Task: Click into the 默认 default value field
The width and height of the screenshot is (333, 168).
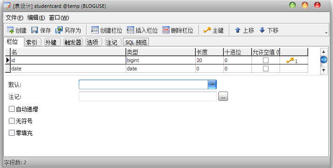Action: click(143, 84)
